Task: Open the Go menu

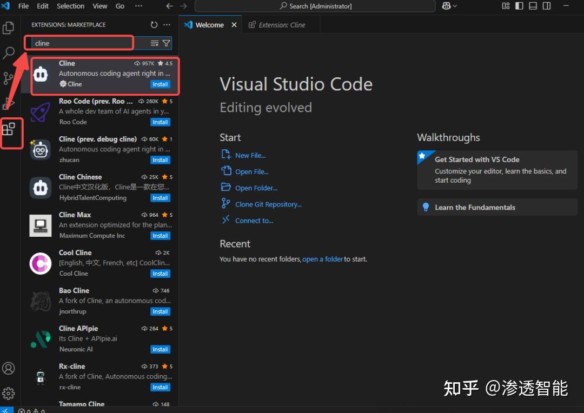Action: click(120, 6)
